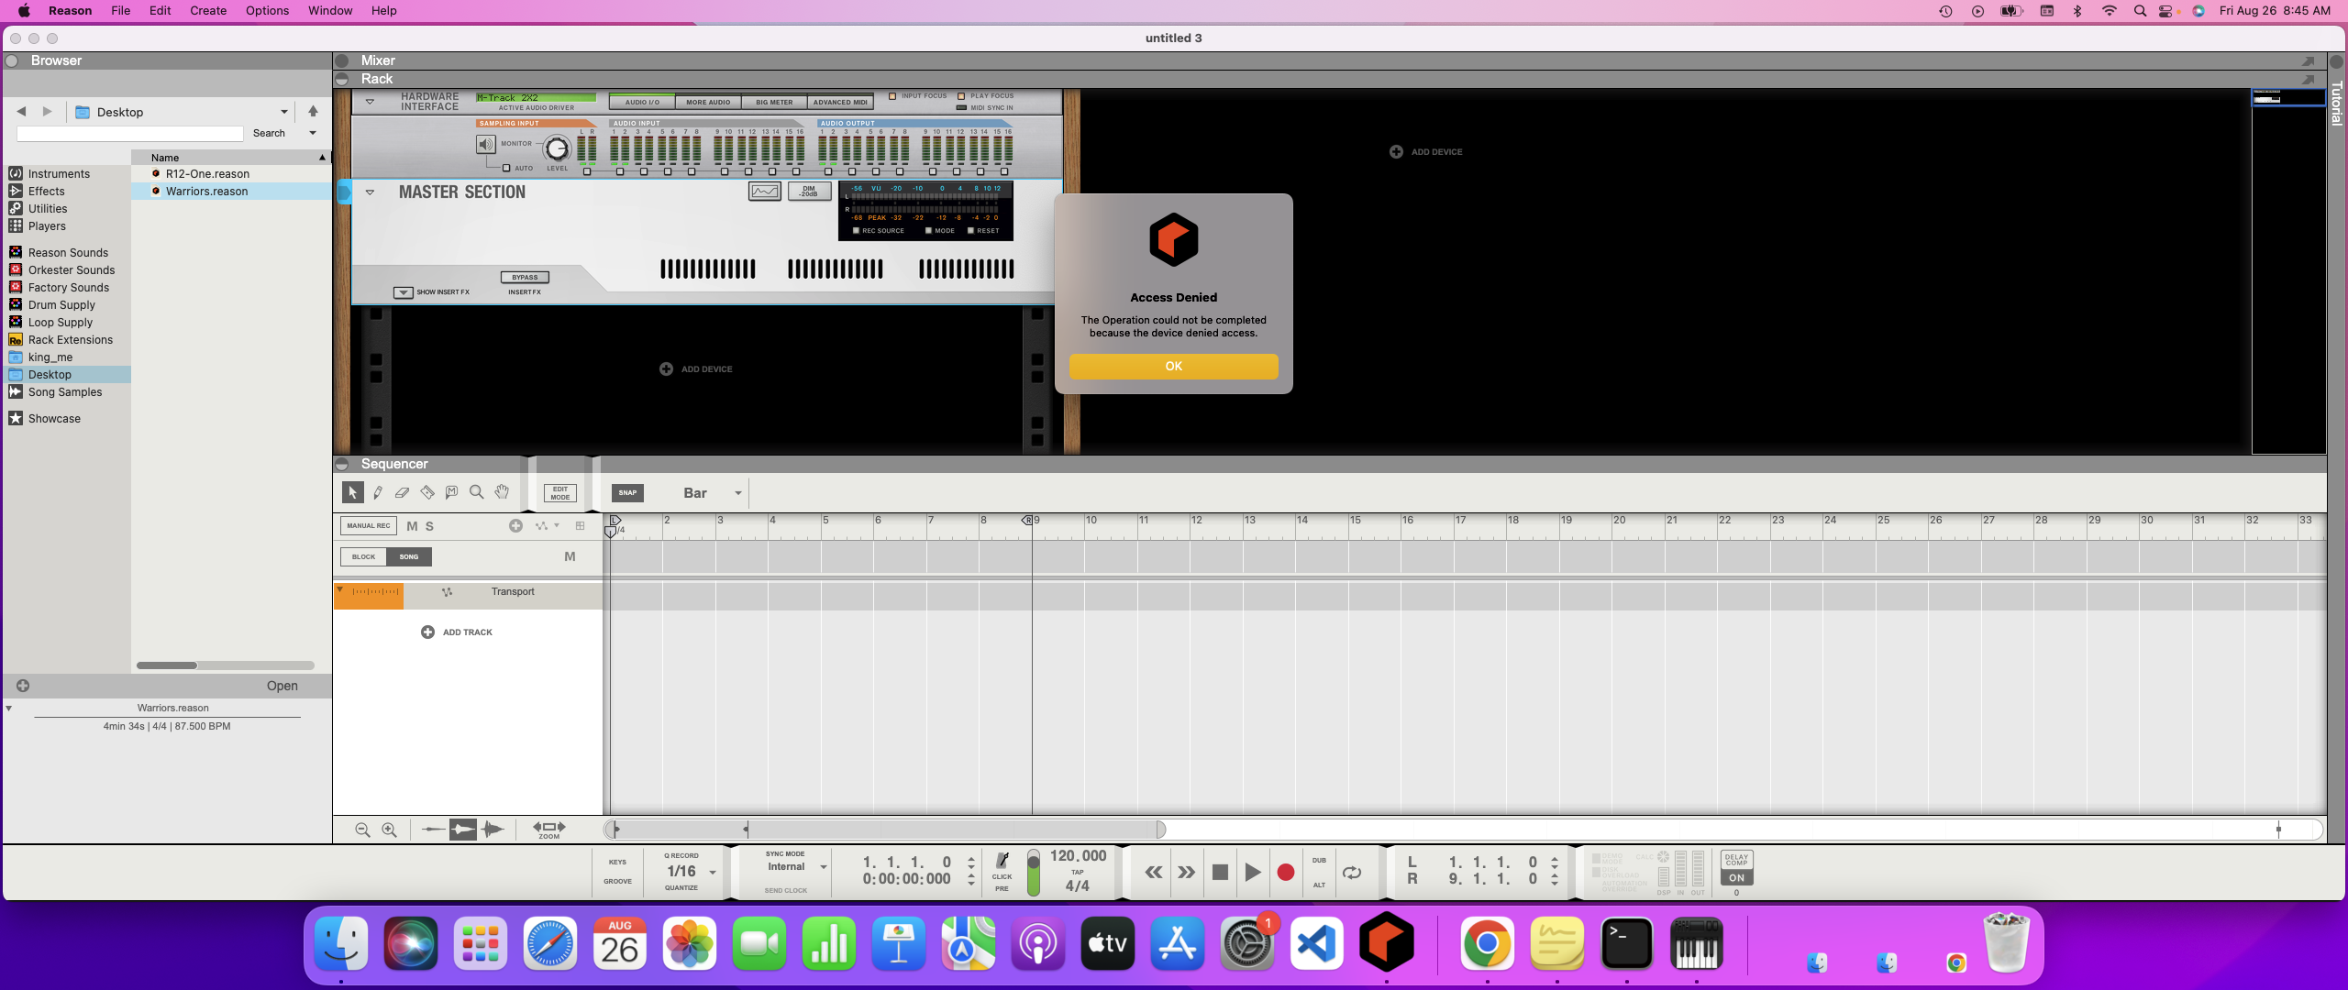Click the green click level slider
The image size is (2348, 990).
[x=1034, y=873]
